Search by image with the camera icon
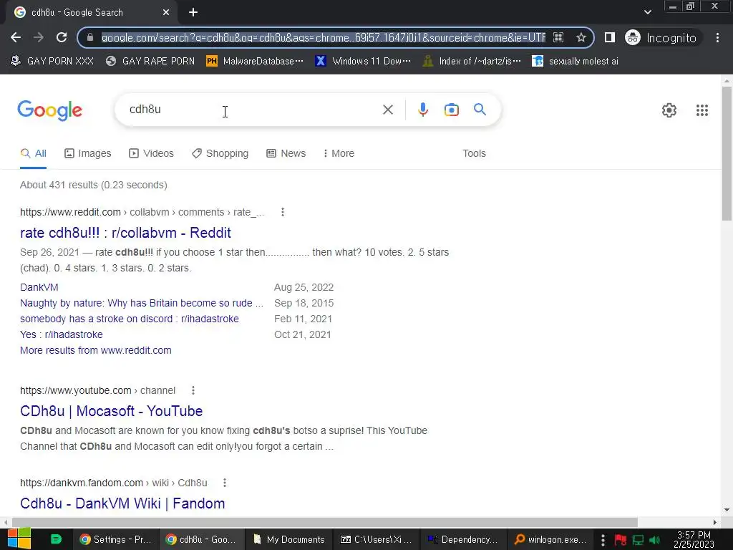 click(452, 110)
